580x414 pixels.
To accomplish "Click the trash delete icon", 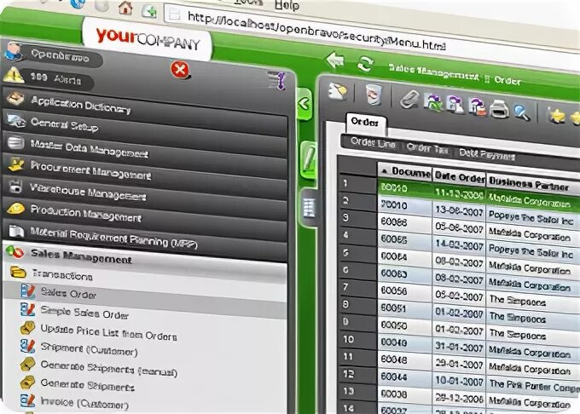I will 374,95.
